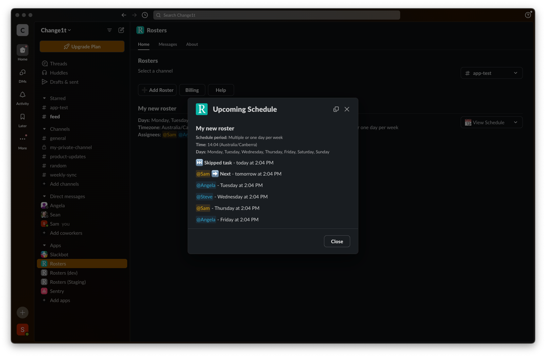Click the Rosters app logo in header
This screenshot has width=546, height=357.
tap(140, 30)
